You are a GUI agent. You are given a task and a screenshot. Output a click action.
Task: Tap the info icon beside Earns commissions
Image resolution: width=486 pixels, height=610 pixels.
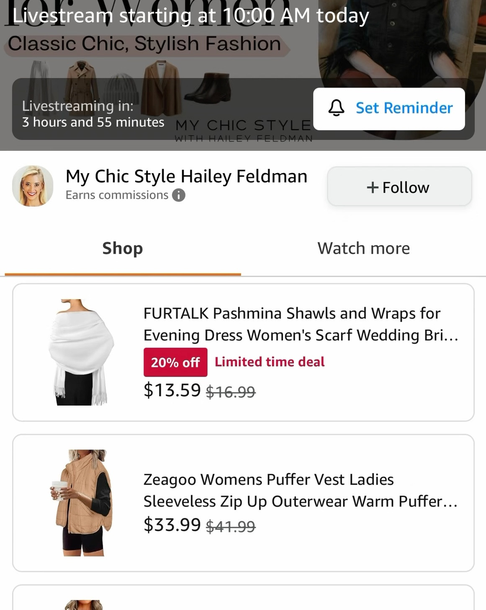180,195
